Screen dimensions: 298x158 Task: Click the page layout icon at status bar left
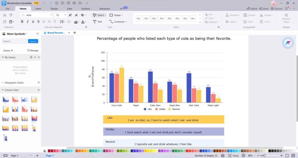click(5, 156)
